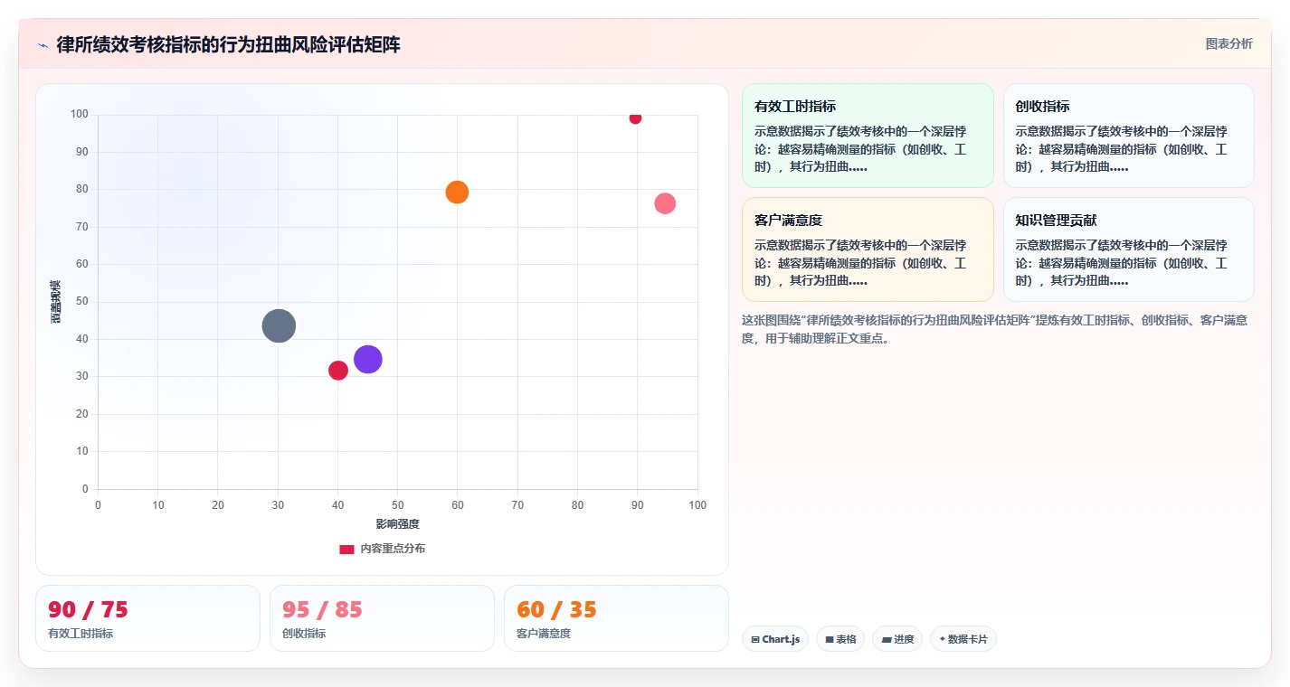This screenshot has height=687, width=1290.
Task: Open the 知识管理贡献 info card
Action: tap(1128, 249)
